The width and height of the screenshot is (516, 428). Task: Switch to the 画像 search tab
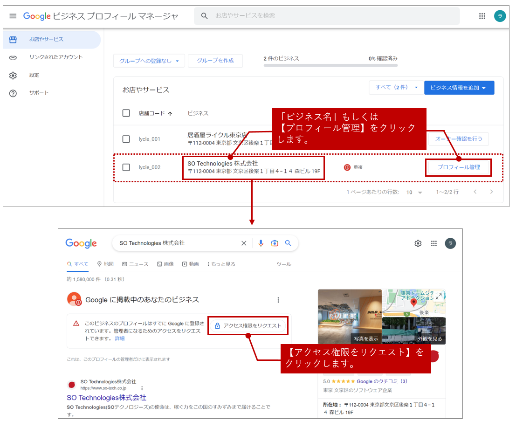coord(165,264)
